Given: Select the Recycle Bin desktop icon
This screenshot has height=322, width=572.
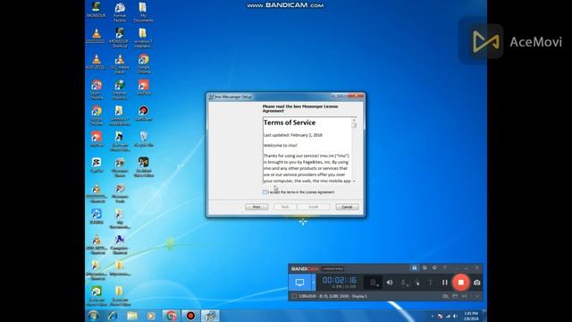Looking at the screenshot, I should 144,140.
